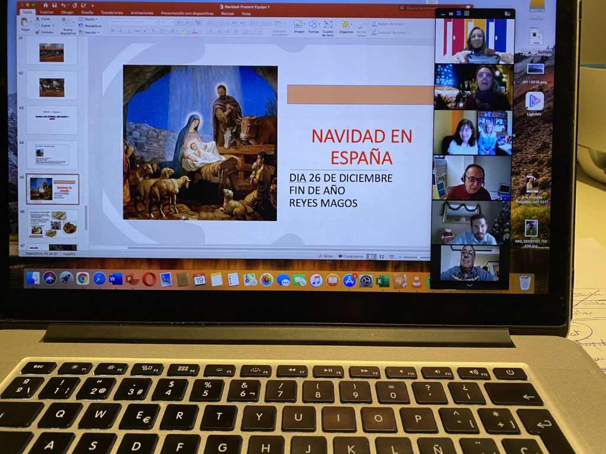Open Siri from the Dock
The height and width of the screenshot is (454, 606).
point(50,278)
